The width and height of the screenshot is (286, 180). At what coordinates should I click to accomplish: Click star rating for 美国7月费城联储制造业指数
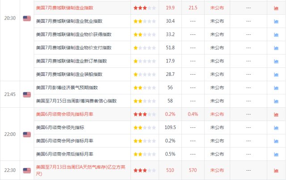(145, 8)
